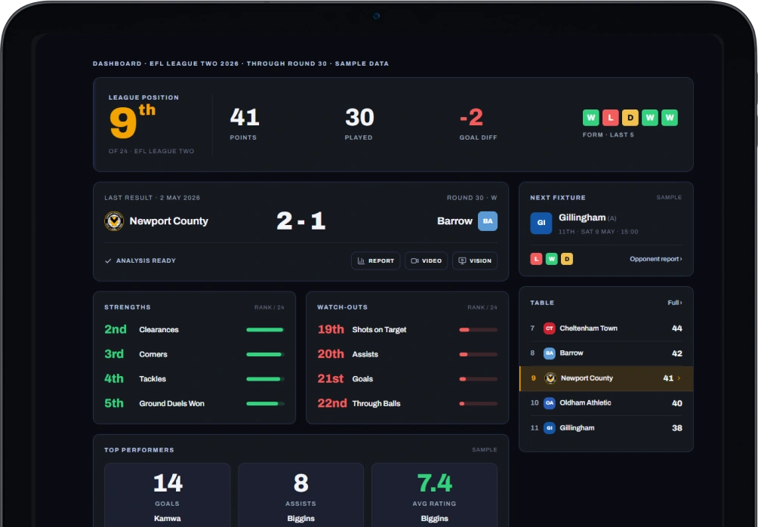Viewport: 758px width, 527px height.
Task: Click the Barrow BA badge in last result
Action: tap(488, 221)
